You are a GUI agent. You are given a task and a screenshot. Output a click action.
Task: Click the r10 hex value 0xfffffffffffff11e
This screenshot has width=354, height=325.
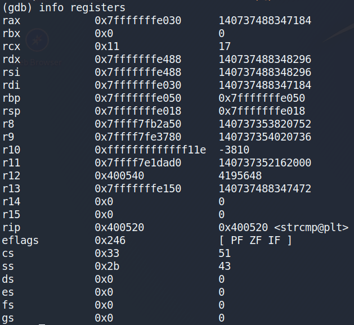pyautogui.click(x=150, y=150)
